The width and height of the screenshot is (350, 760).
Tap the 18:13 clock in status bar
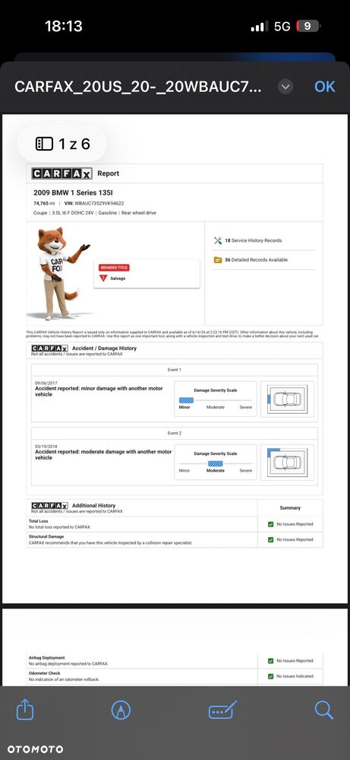[x=63, y=26]
